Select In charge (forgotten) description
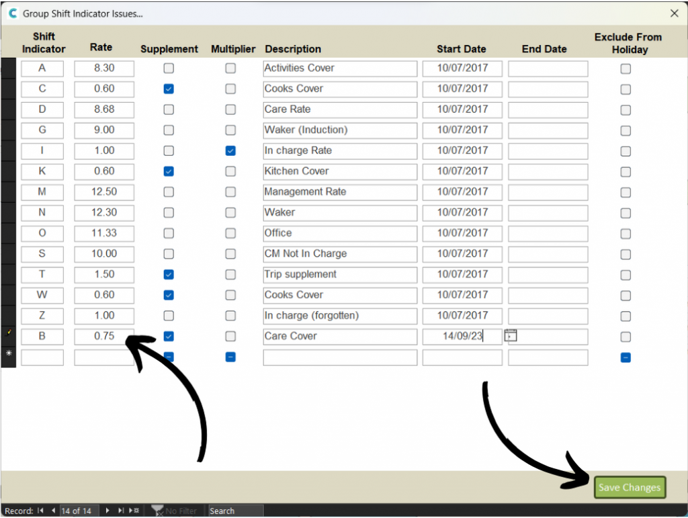688x518 pixels. [340, 316]
